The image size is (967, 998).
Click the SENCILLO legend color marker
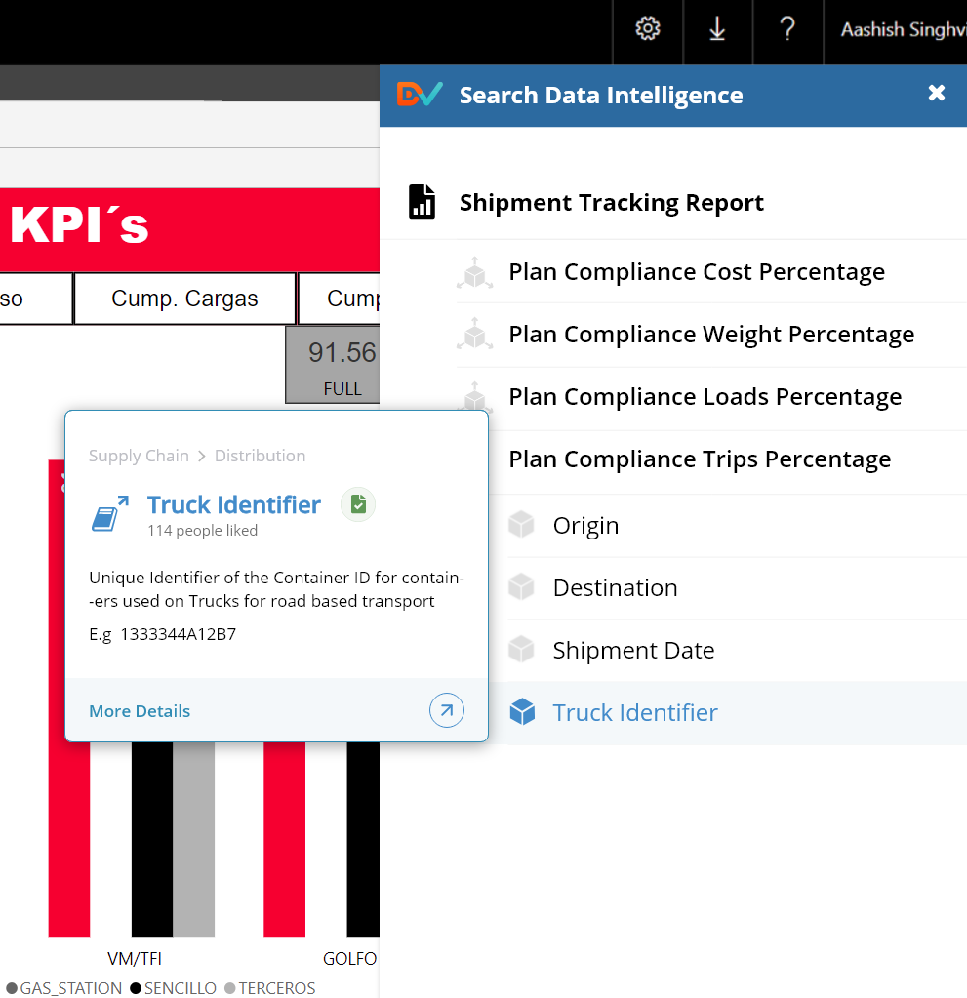point(136,988)
